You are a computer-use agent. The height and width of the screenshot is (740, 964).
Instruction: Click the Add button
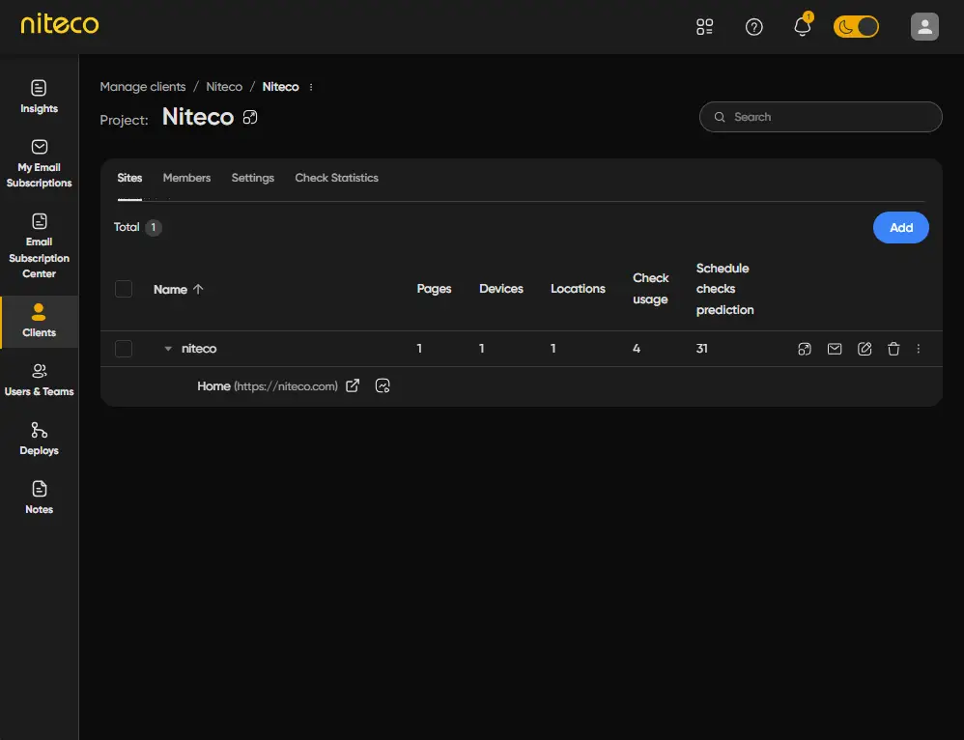pos(900,228)
